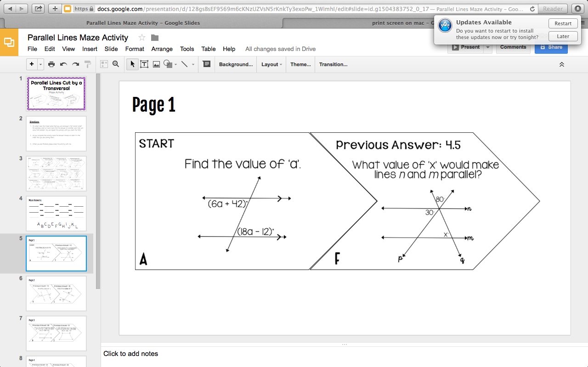Select the Shape tool
Viewport: 588px width, 367px height.
tap(167, 64)
